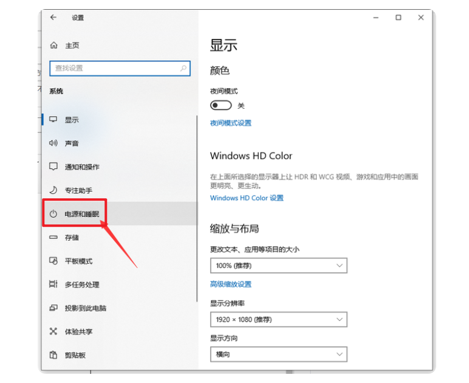Image resolution: width=469 pixels, height=383 pixels.
Task: Open the 100% (推荐) scaling dropdown
Action: [278, 266]
